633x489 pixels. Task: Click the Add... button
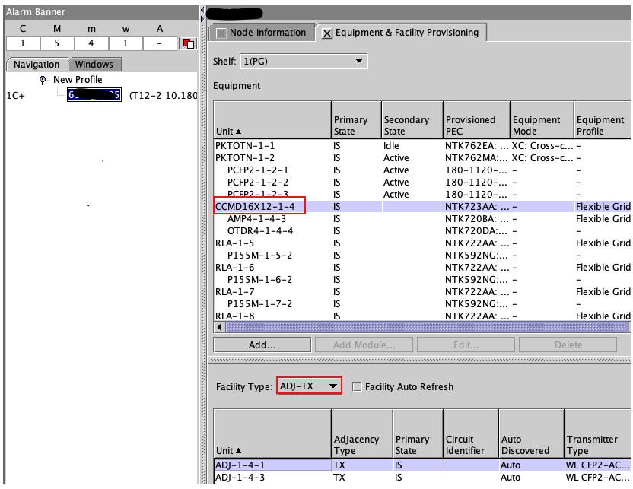pyautogui.click(x=262, y=345)
